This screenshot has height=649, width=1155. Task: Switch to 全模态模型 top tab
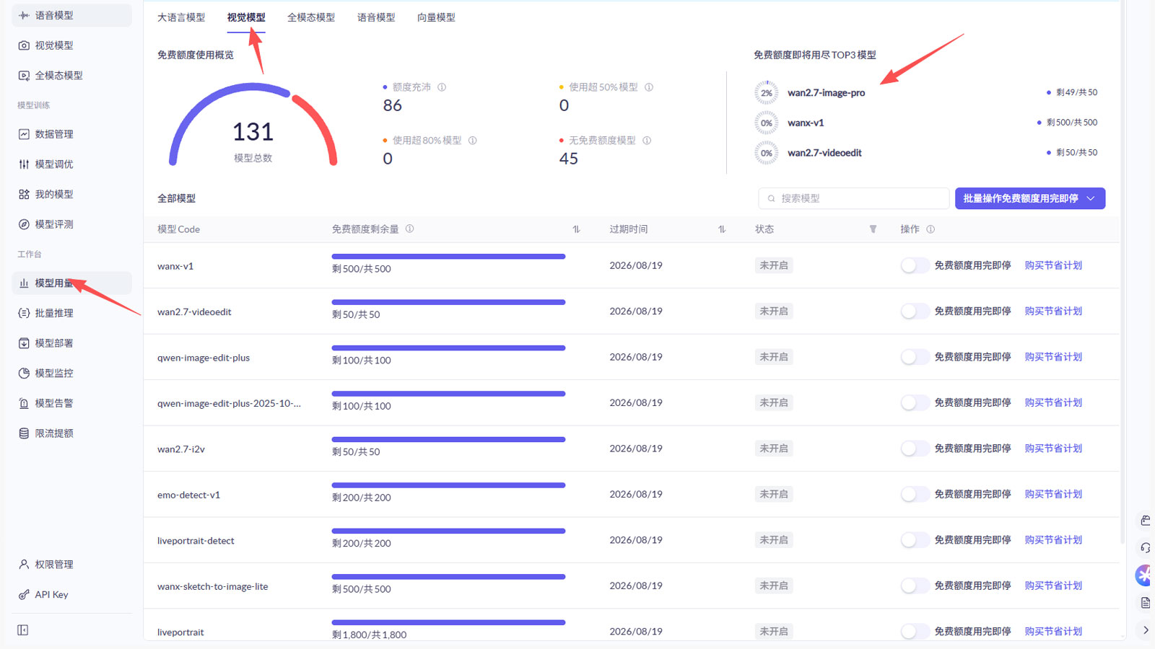(311, 17)
